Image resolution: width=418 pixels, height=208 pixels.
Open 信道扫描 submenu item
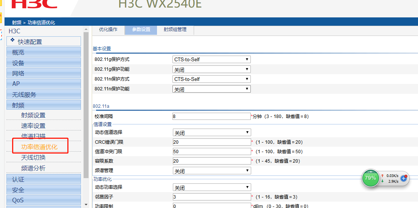coord(33,136)
